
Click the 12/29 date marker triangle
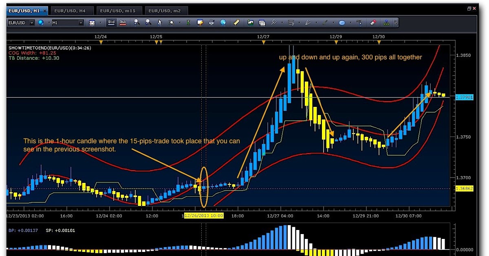(x=336, y=41)
